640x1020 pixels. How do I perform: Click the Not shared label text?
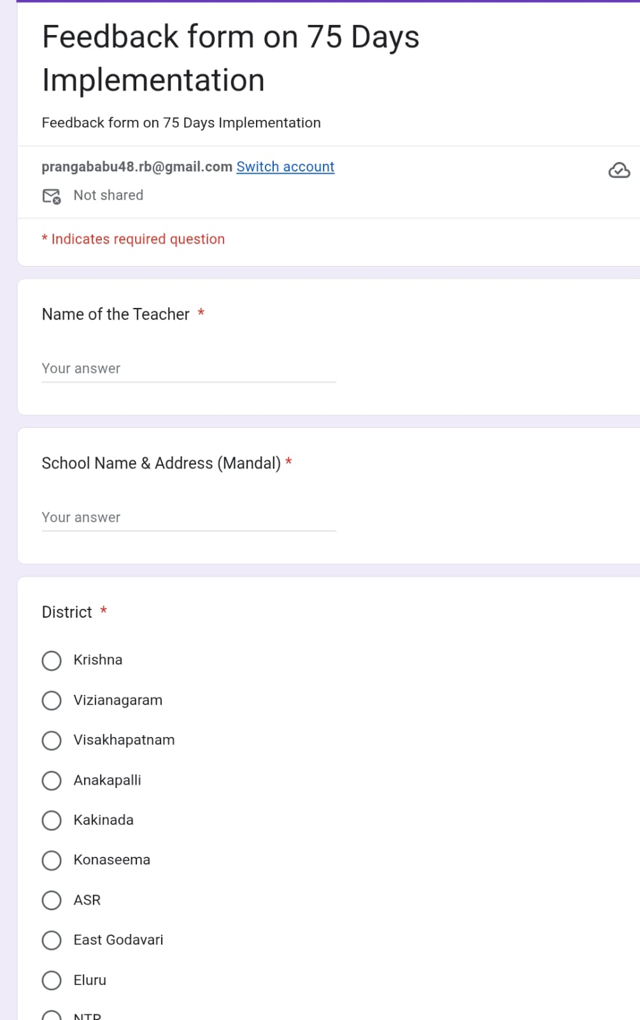(108, 196)
